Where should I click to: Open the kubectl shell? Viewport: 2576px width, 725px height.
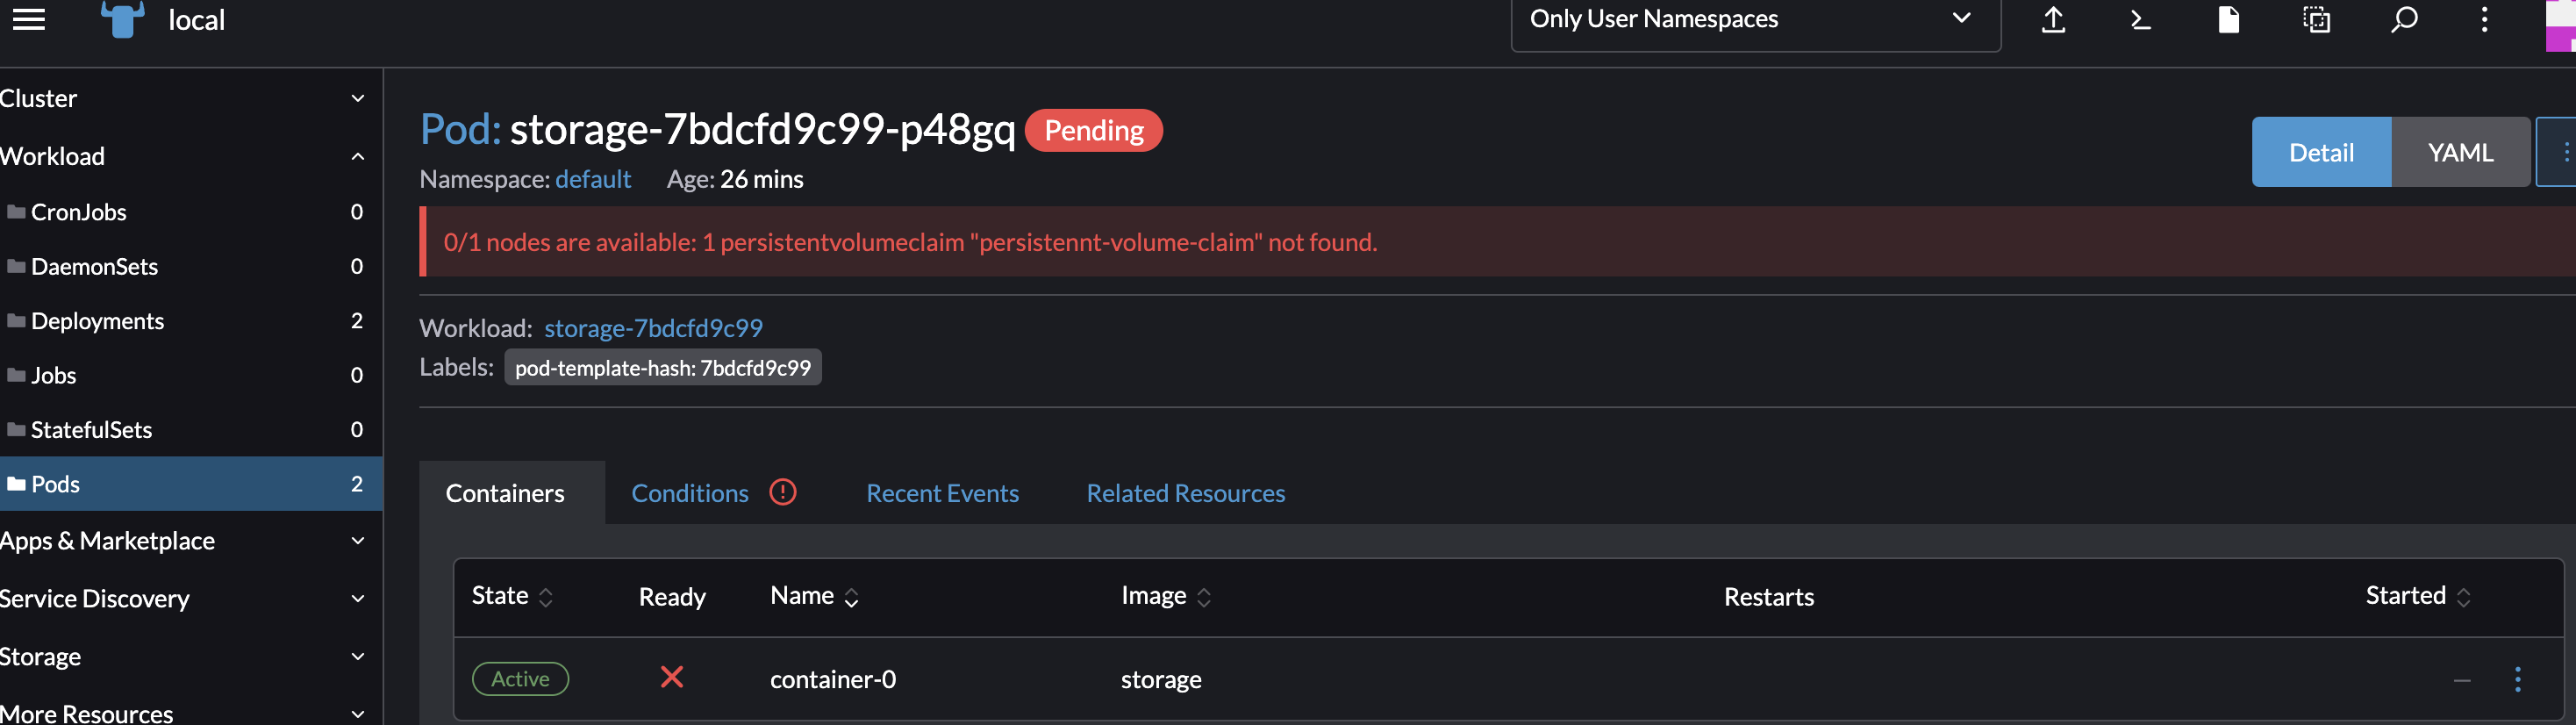coord(2140,19)
